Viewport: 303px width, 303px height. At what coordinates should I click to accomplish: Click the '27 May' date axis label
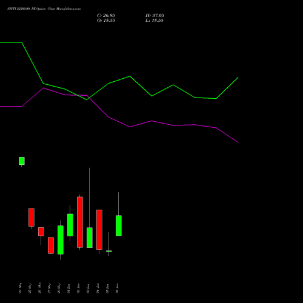[x=49, y=288]
